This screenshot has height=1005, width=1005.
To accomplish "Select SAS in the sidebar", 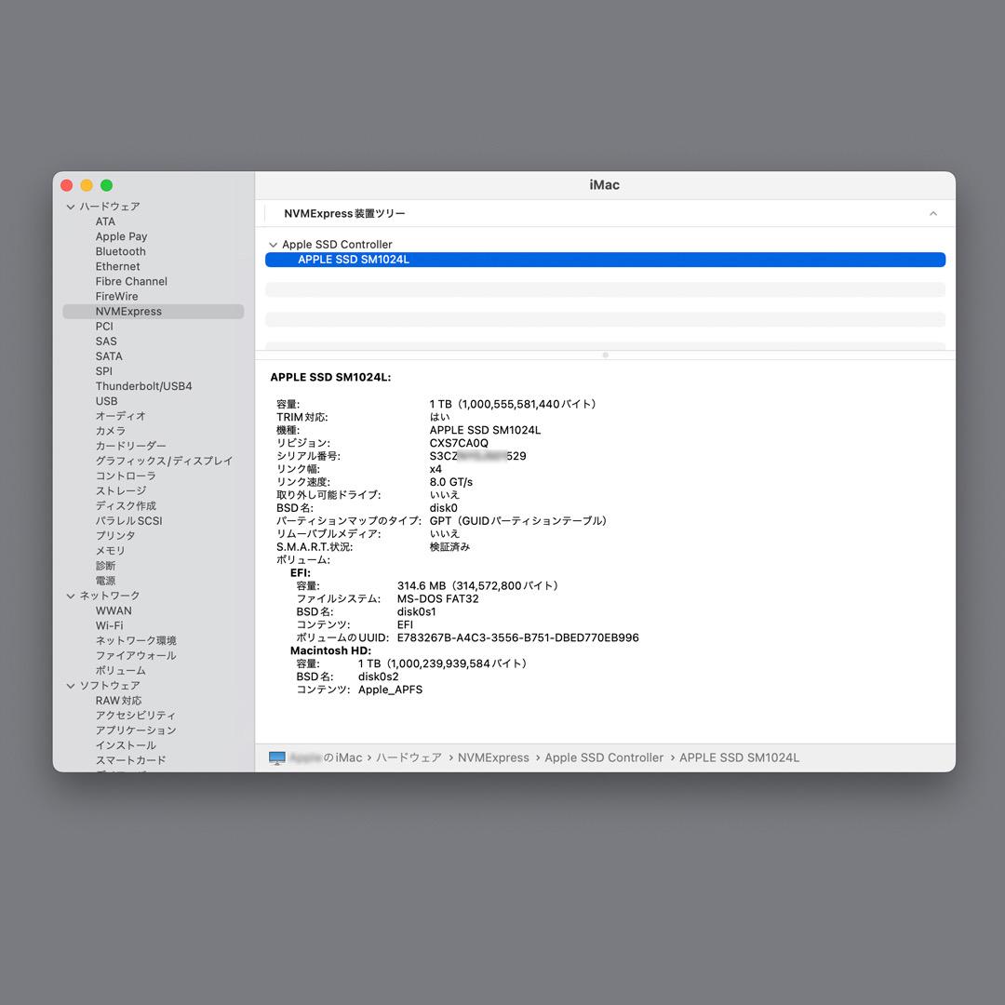I will tap(106, 341).
